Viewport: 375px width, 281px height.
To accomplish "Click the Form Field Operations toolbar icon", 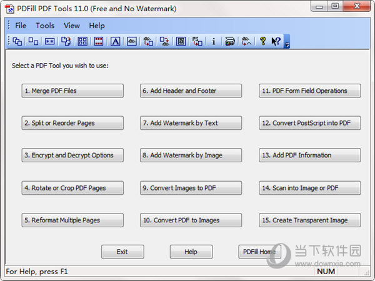I will (x=181, y=41).
